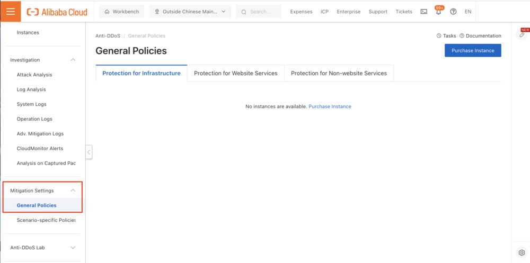530x263 pixels.
Task: Open the orange hamburger menu
Action: pyautogui.click(x=11, y=12)
